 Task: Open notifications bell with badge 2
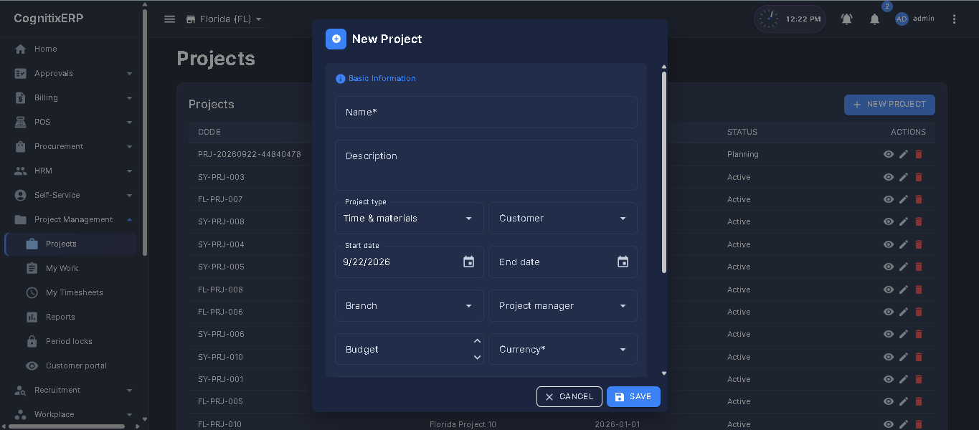coord(874,19)
